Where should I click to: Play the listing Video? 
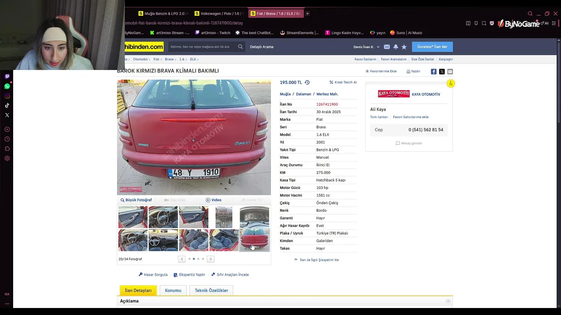tap(213, 200)
